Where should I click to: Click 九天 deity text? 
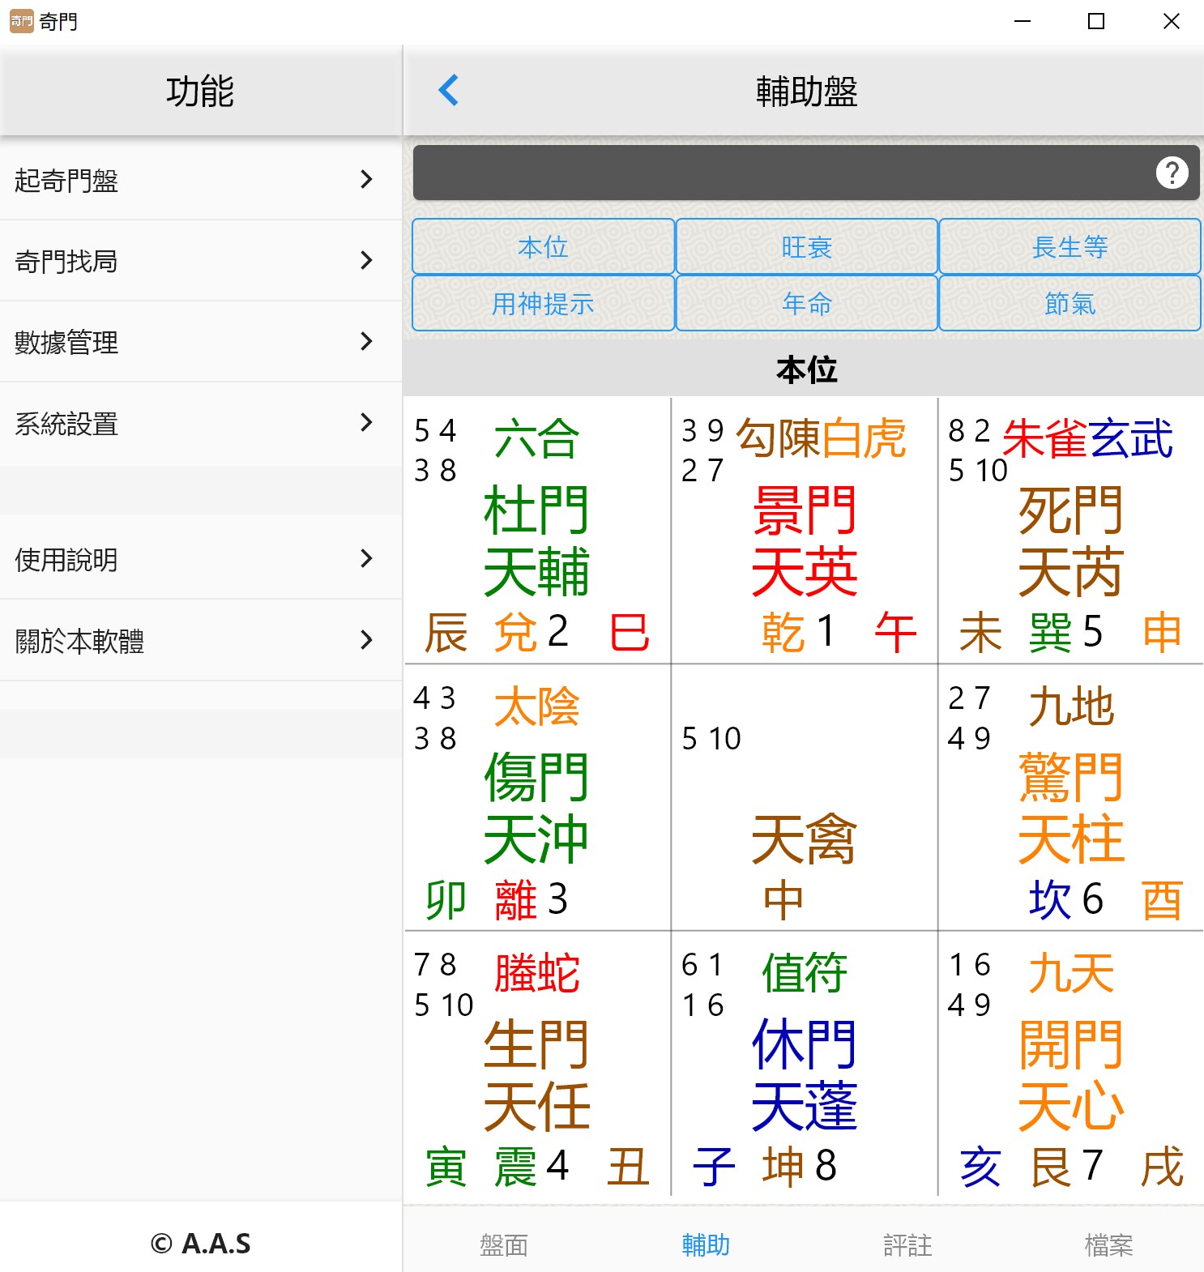[1071, 973]
